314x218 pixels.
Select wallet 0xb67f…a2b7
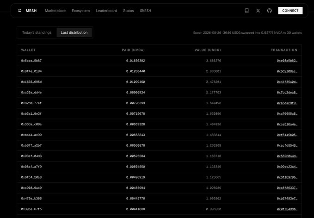click(x=31, y=146)
